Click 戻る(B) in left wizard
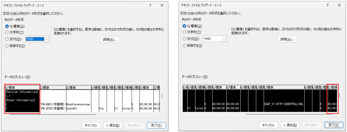347x132 pixels. pyautogui.click(x=113, y=125)
